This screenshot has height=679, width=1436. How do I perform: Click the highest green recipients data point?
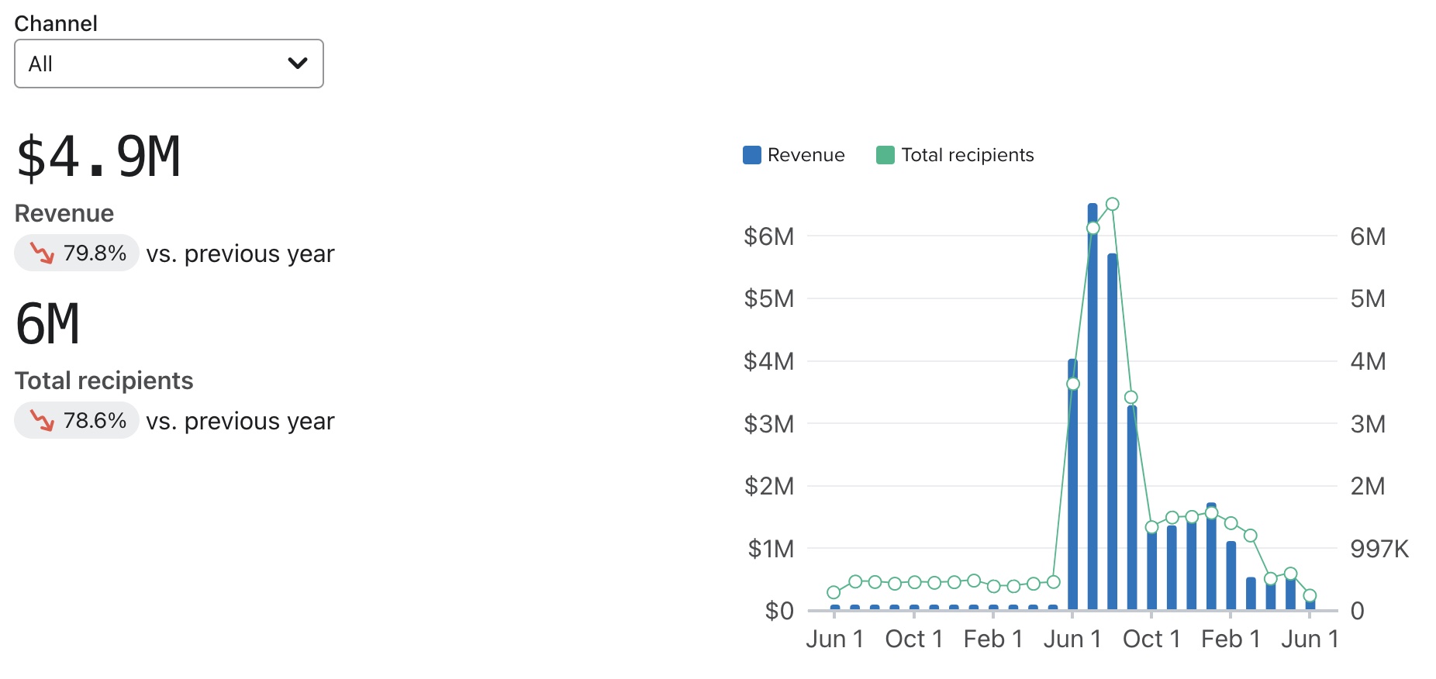tap(1113, 204)
